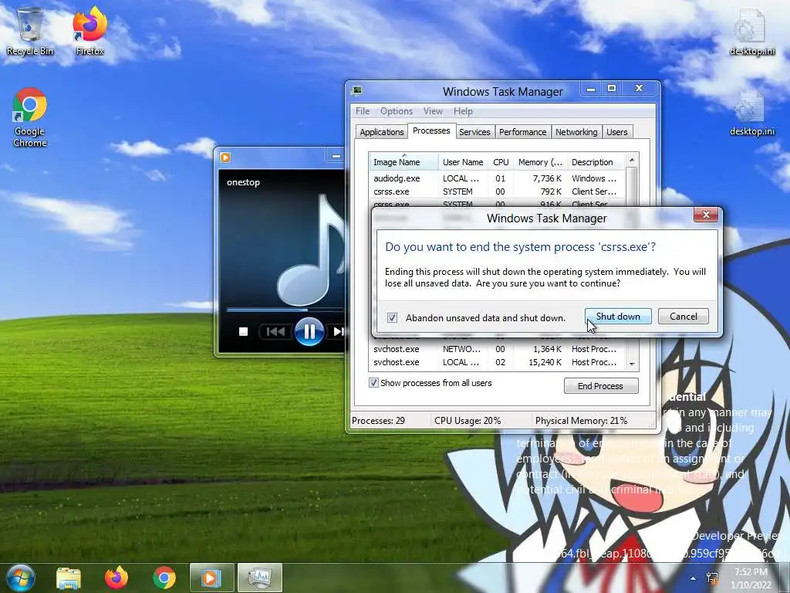Go to previous track in Media Player
790x593 pixels.
pos(275,331)
